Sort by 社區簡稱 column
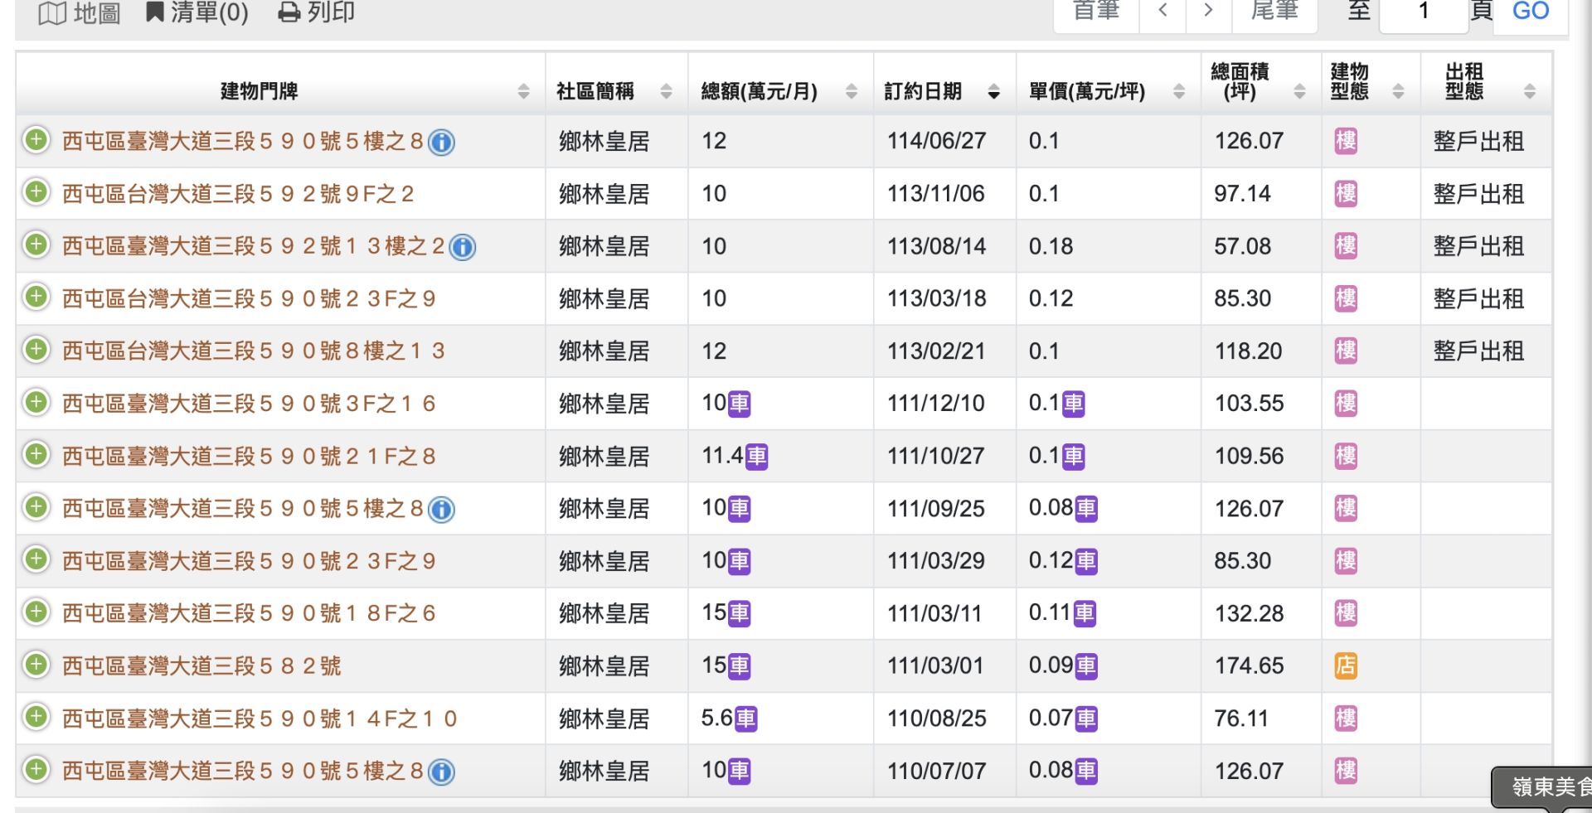Screen dimensions: 1592x813 tap(666, 91)
